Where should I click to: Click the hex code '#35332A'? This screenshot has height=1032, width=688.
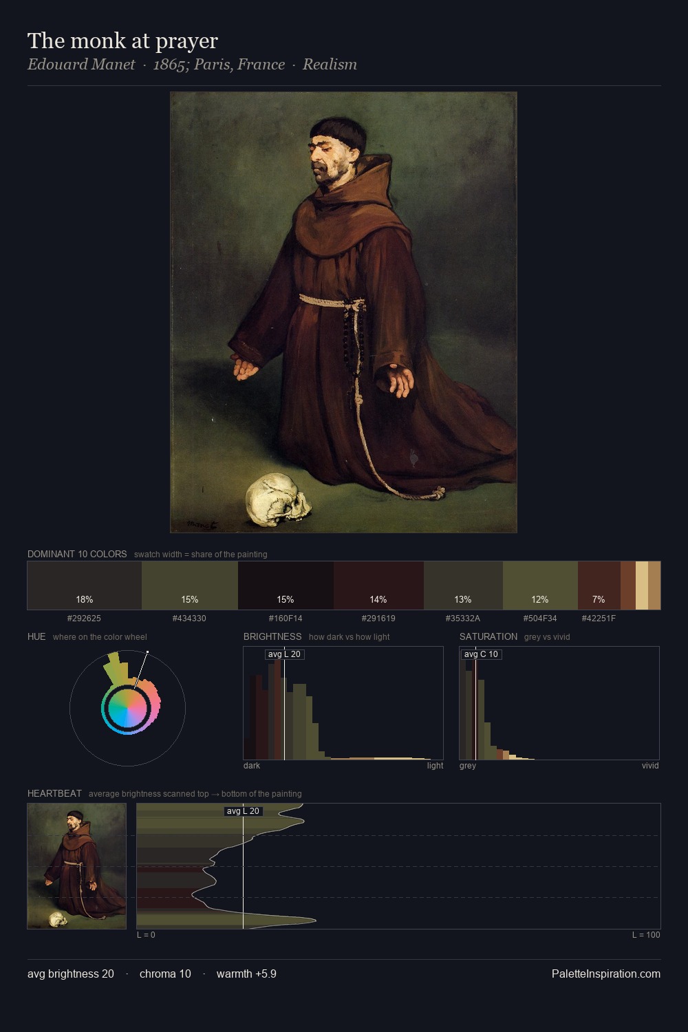[x=463, y=619]
